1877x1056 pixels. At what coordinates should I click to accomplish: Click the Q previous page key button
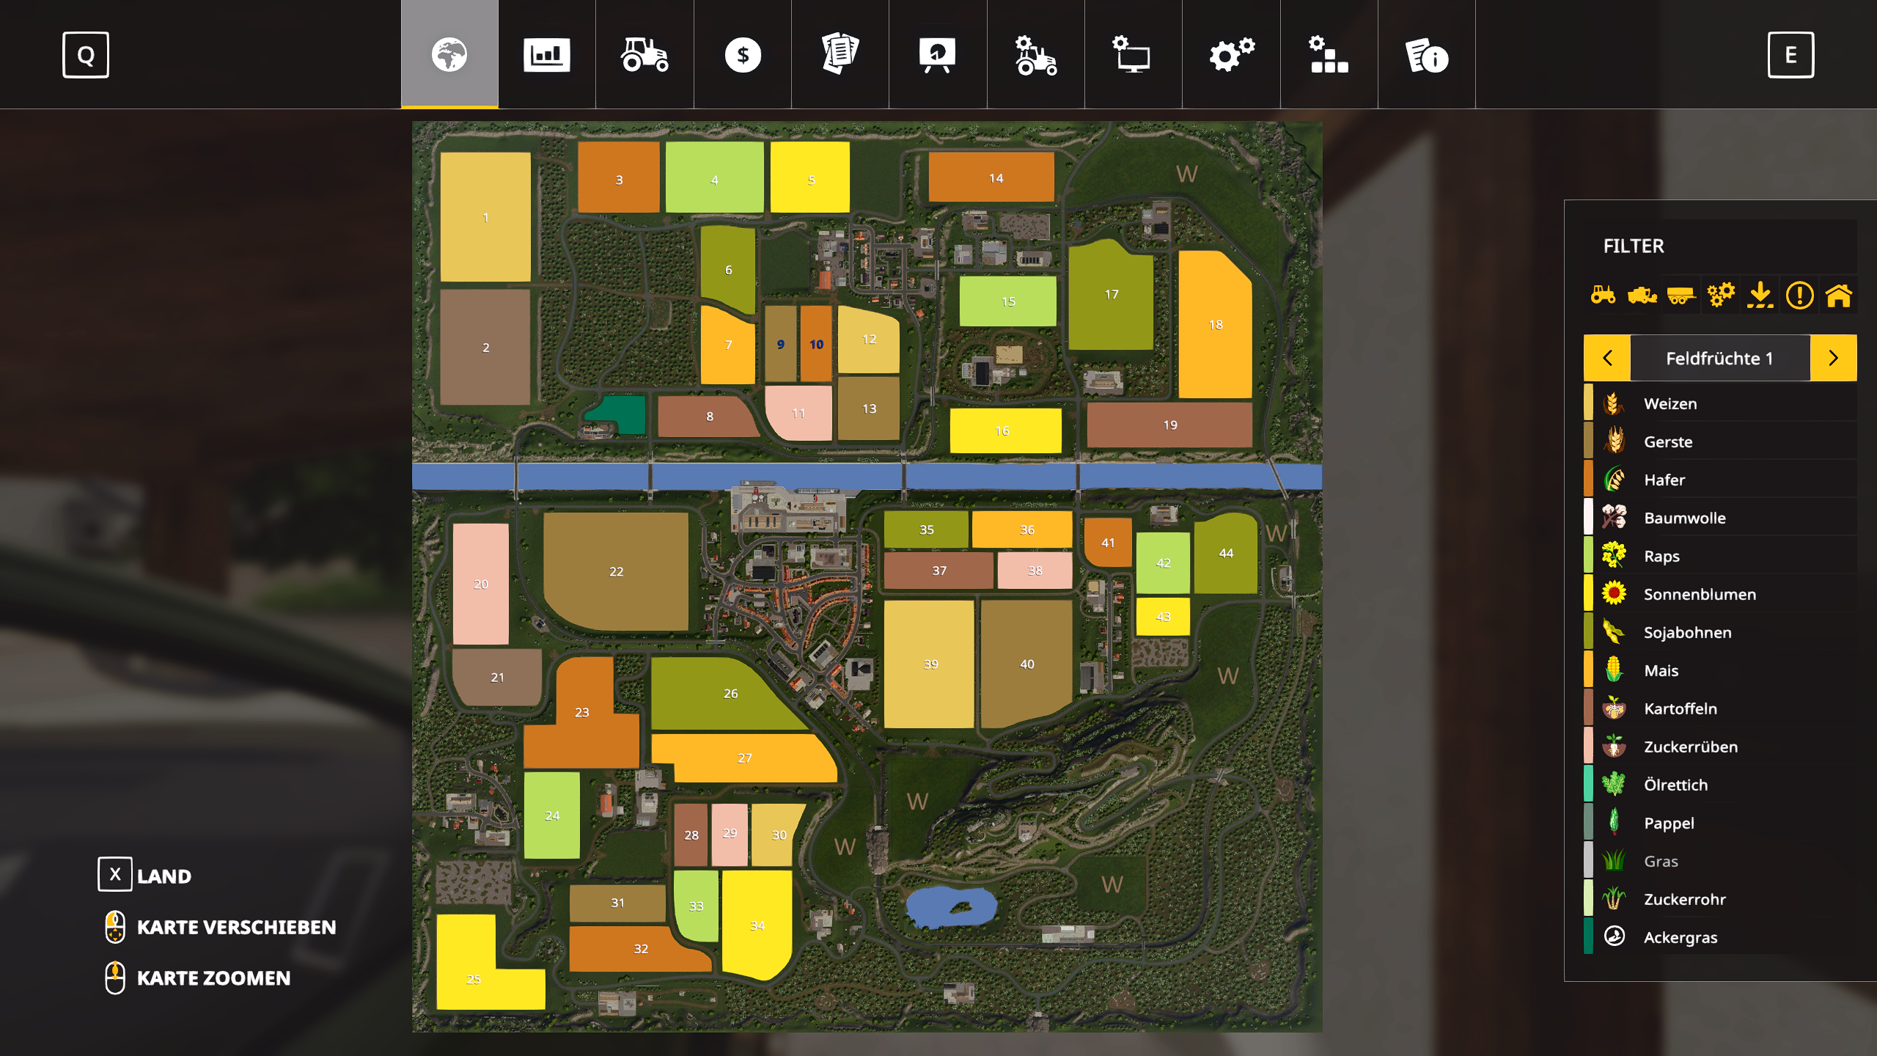pyautogui.click(x=86, y=55)
